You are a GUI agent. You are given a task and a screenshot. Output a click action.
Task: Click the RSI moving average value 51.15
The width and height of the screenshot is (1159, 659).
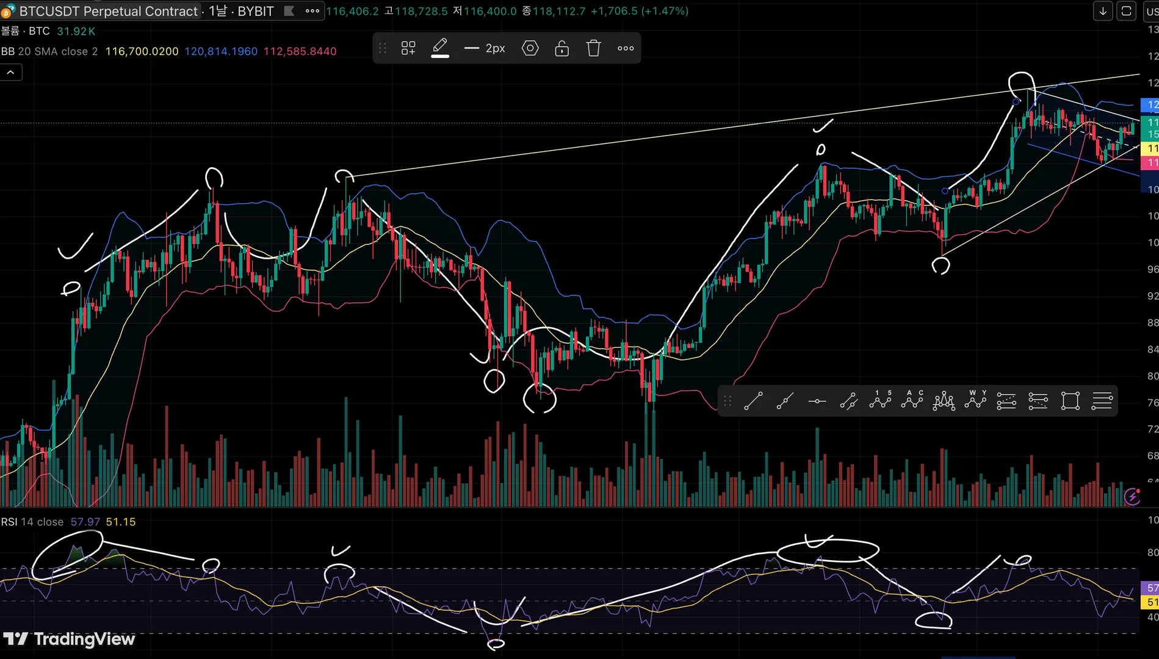(x=121, y=522)
